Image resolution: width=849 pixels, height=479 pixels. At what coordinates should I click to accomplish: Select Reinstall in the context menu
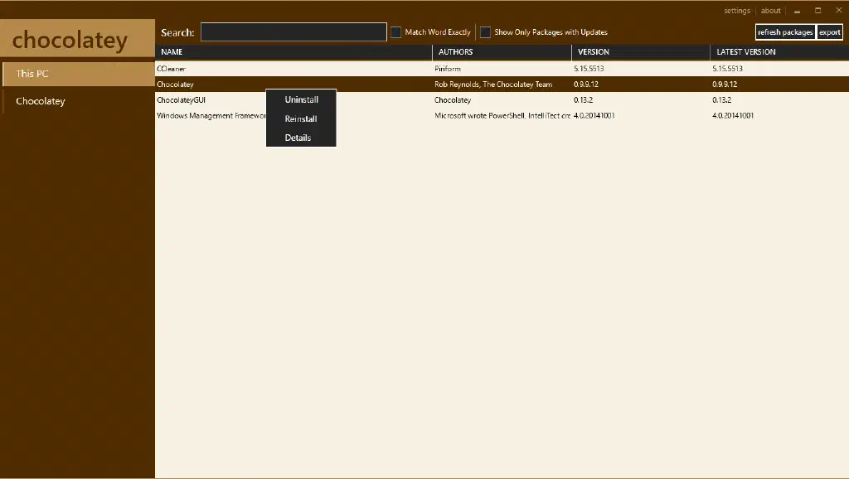click(301, 119)
